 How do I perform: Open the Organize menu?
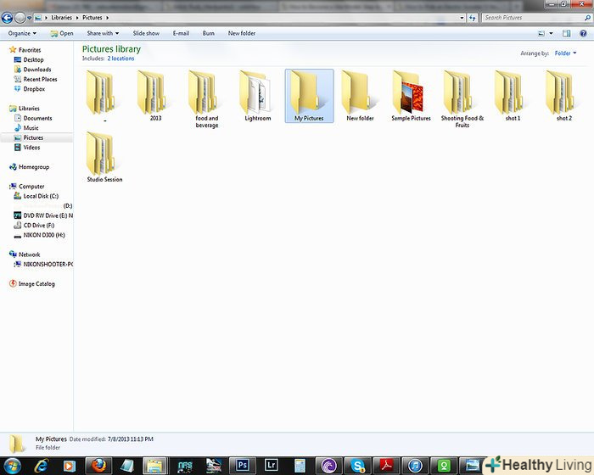tap(22, 33)
